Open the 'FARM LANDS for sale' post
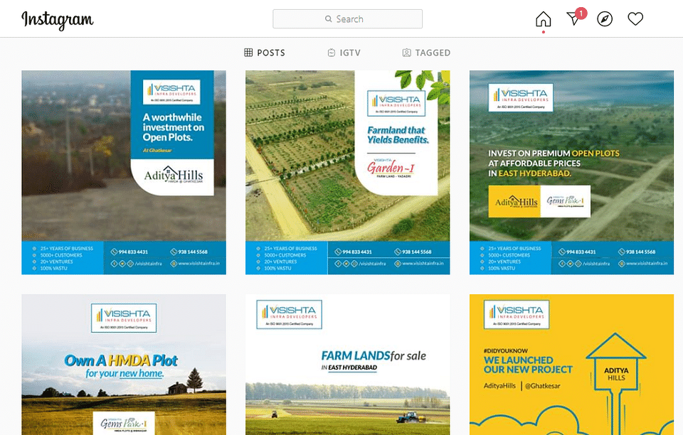 348,365
